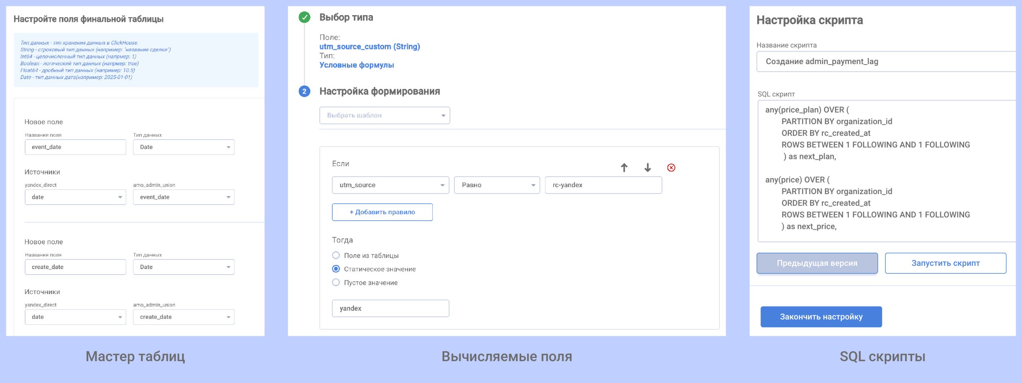
Task: Move the condition down with arrow icon
Action: coord(648,168)
